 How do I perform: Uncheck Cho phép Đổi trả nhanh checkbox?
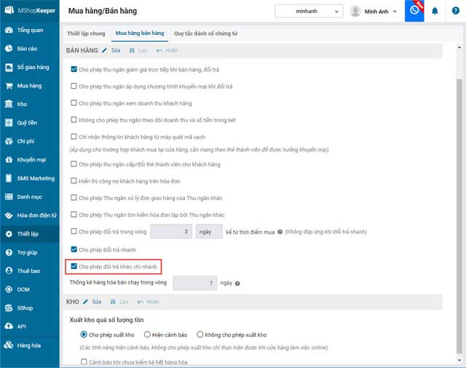tap(74, 249)
